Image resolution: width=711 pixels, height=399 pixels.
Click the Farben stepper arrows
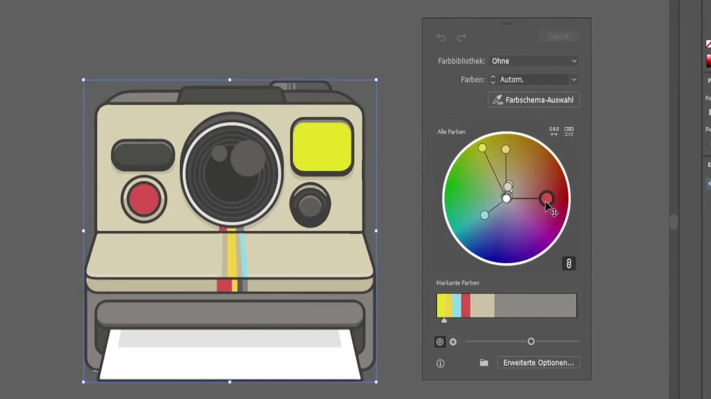click(493, 79)
